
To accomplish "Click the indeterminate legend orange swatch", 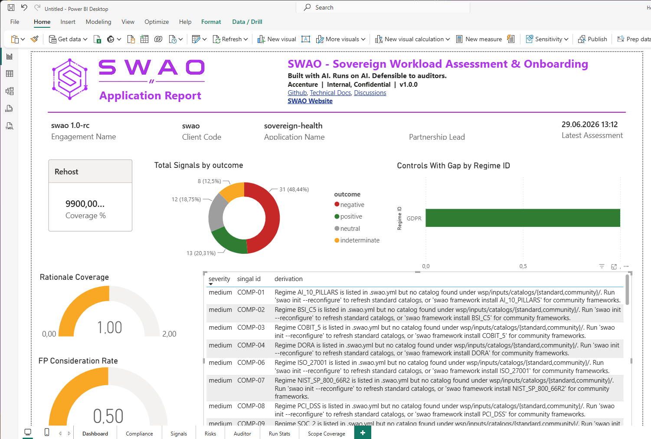I will [x=337, y=240].
